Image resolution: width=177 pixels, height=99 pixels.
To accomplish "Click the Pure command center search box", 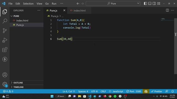I will (x=113, y=4).
